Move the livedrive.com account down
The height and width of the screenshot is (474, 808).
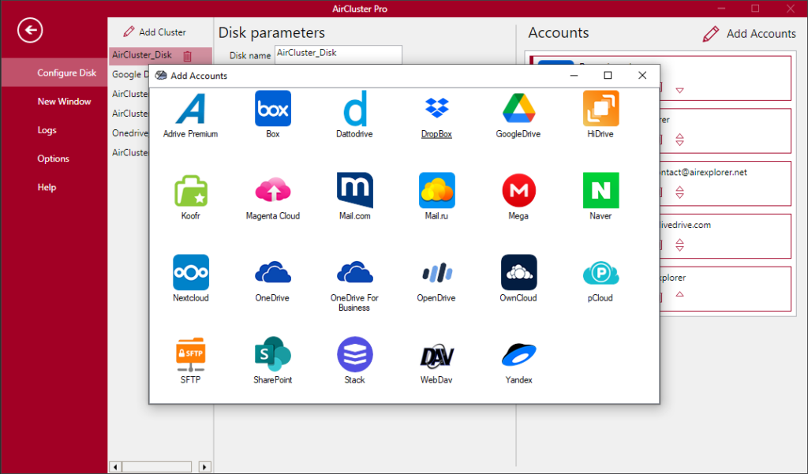pos(679,248)
